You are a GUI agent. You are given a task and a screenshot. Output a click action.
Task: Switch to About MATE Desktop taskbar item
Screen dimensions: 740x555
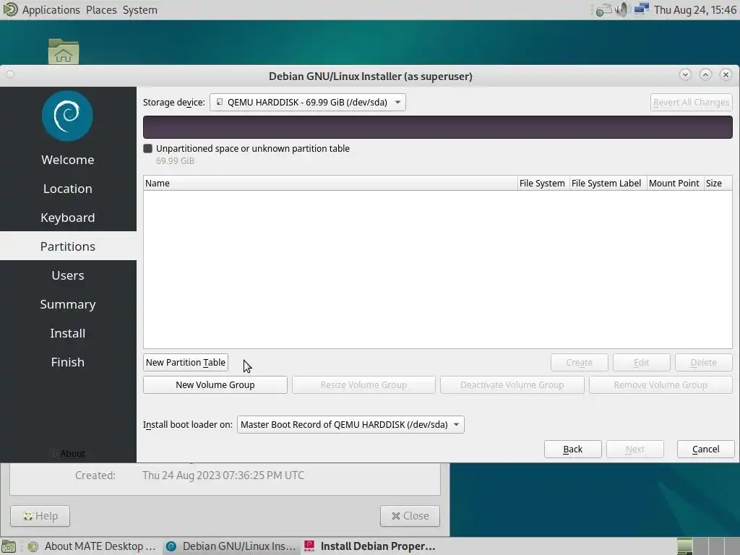92,546
